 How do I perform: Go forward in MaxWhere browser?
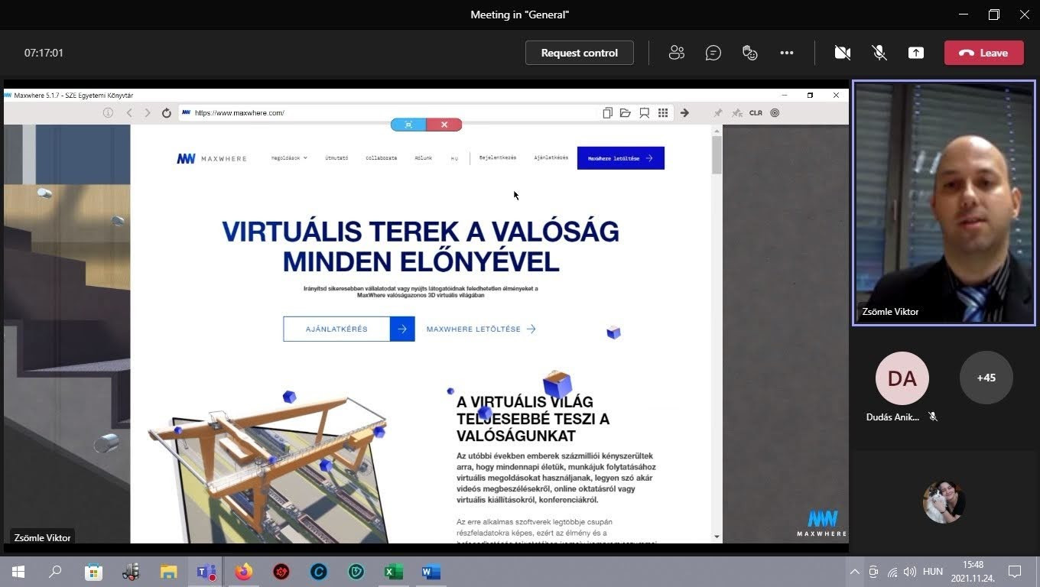[x=148, y=112]
